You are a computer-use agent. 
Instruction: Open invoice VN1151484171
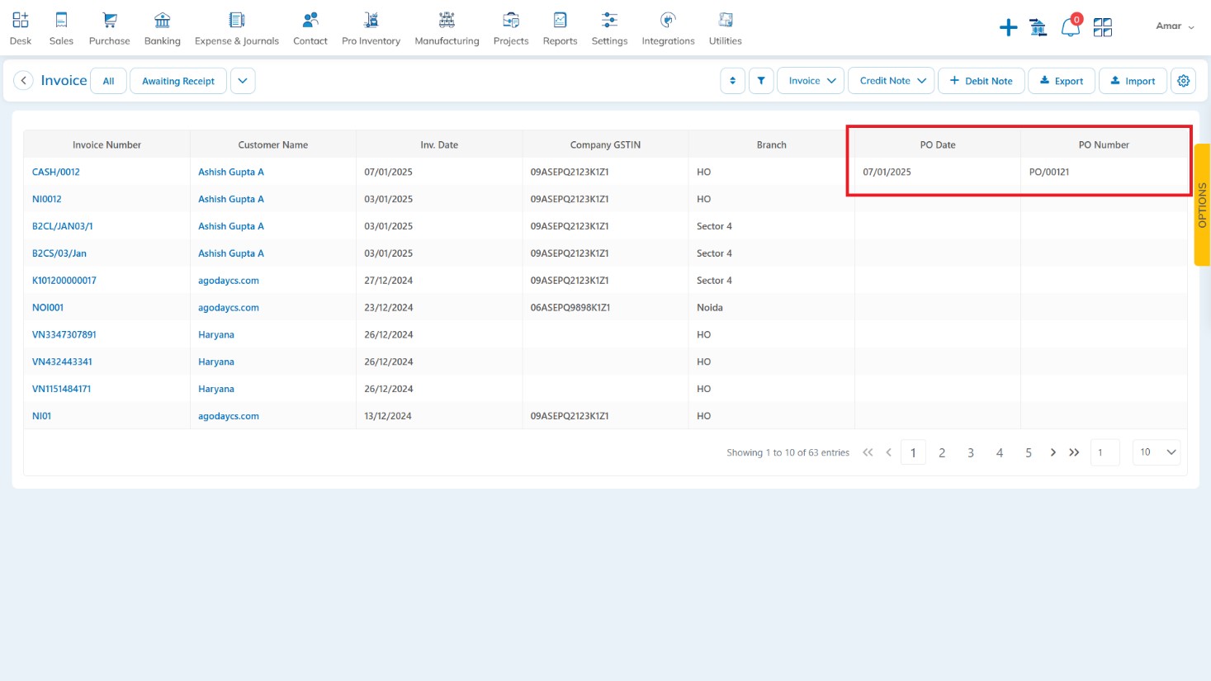[62, 389]
